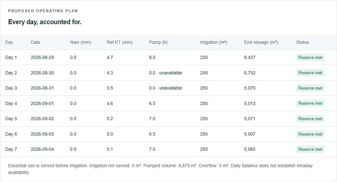This screenshot has width=337, height=182.
Task: Click the Day 7 Reserve met badge
Action: (x=310, y=149)
